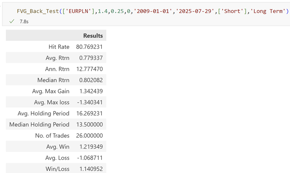The width and height of the screenshot is (290, 173).
Task: Click the value 1.342439
Action: point(91,91)
